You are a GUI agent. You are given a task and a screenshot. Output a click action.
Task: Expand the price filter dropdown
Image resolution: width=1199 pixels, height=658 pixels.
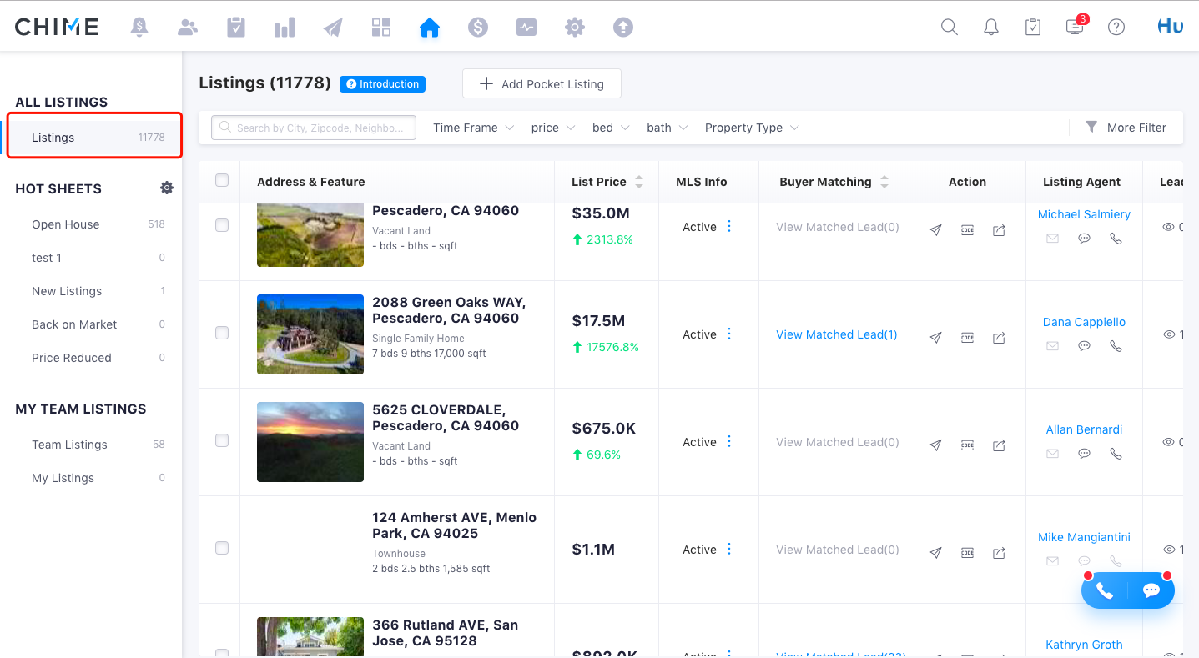point(553,128)
